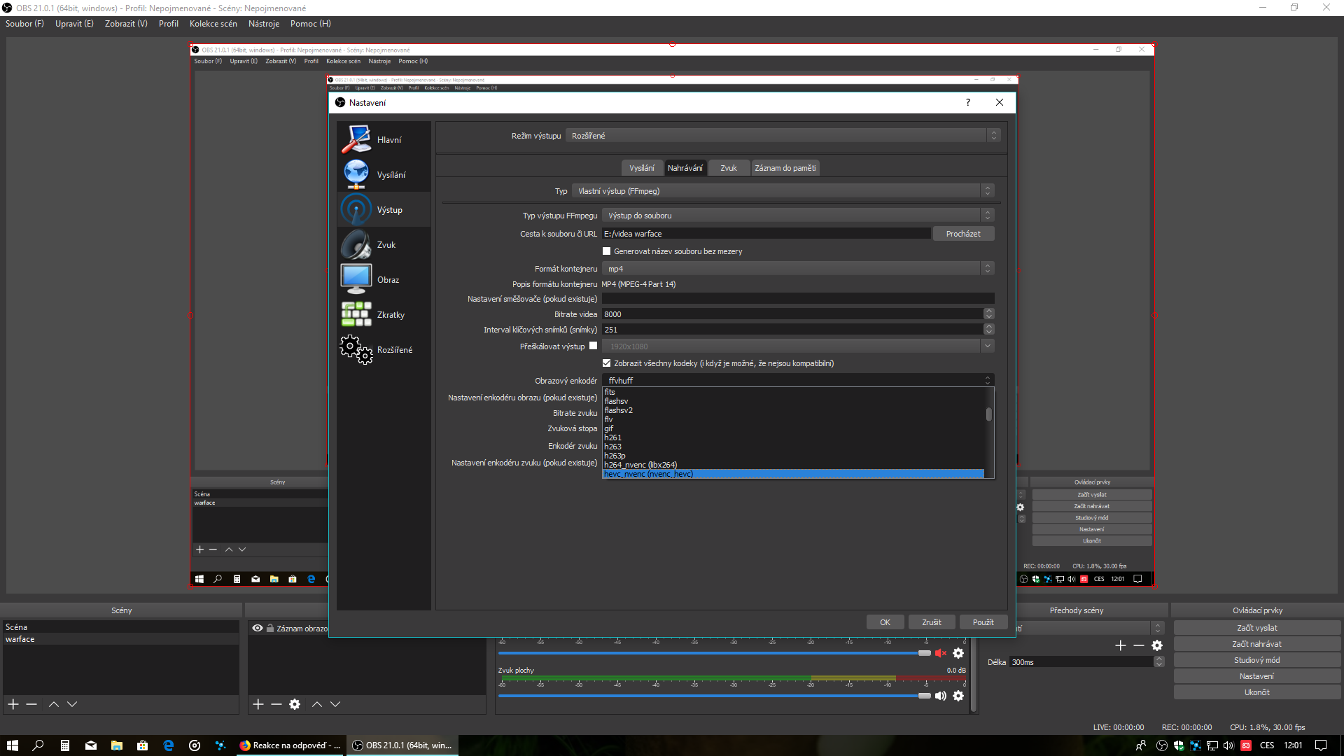Uncheck Zobrazit všechny kodeky checkbox

[x=606, y=363]
